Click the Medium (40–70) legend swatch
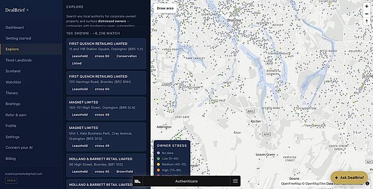Screen dimensions: 373x189 (x=158, y=164)
